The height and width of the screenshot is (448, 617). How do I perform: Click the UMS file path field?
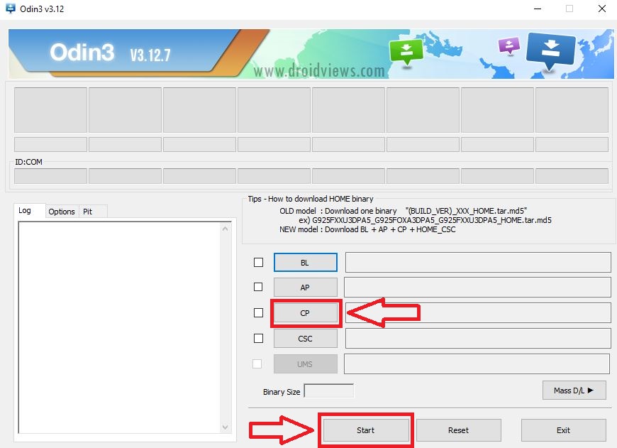[477, 364]
